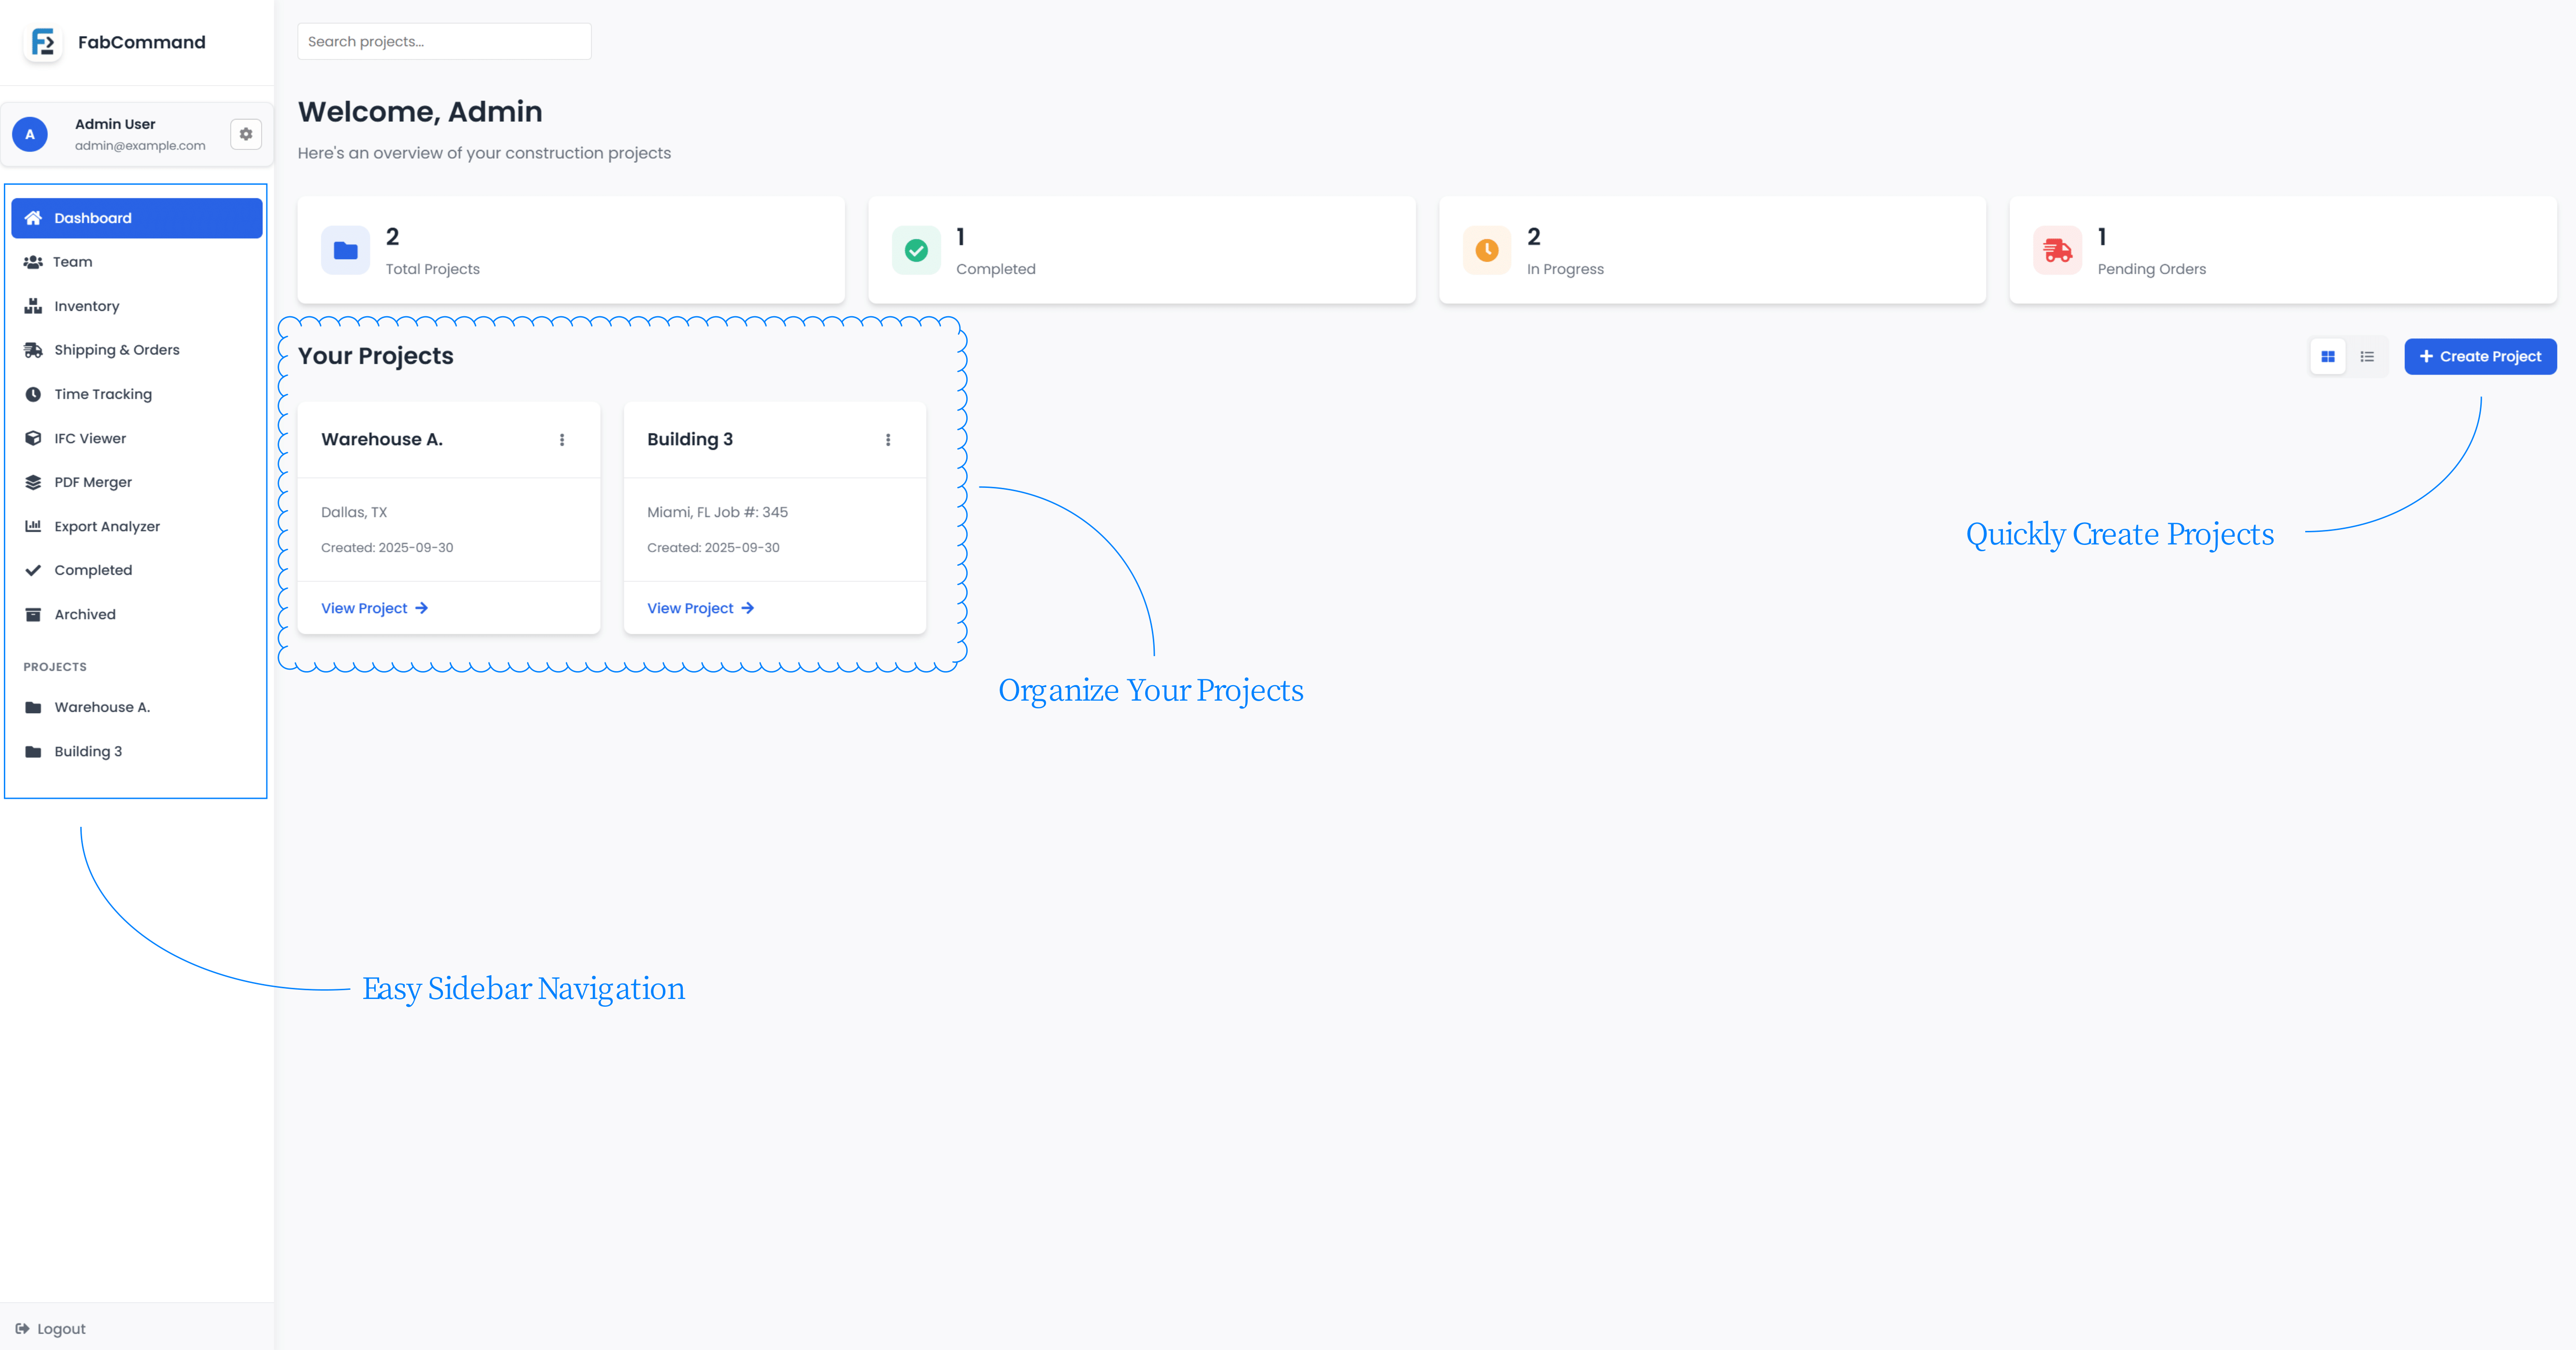Open the Inventory page in the sidebar
The height and width of the screenshot is (1350, 2576).
tap(86, 306)
